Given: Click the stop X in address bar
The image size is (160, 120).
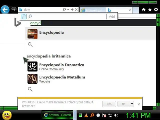Looking at the screenshot, I should point(76,9).
